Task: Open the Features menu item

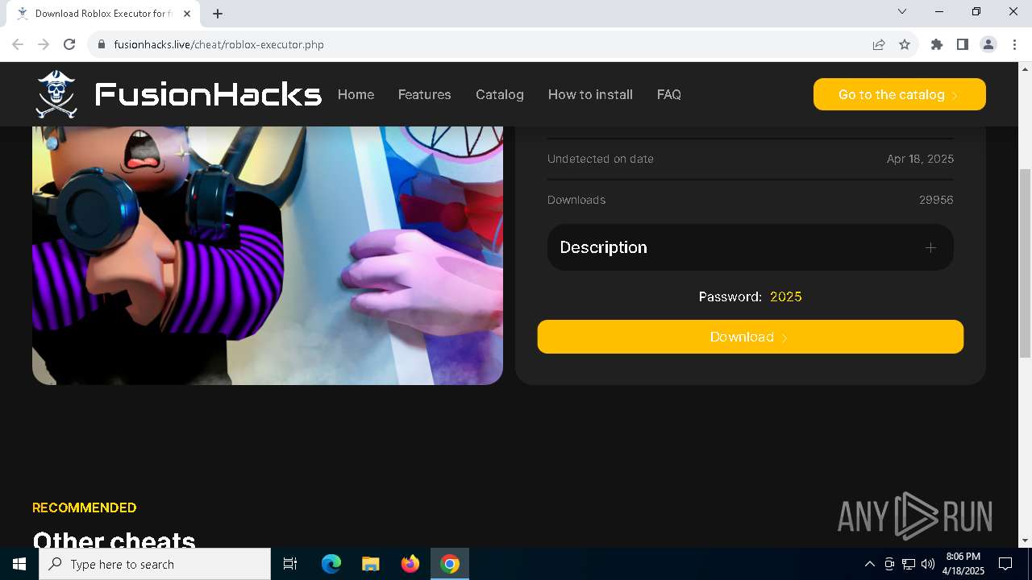Action: click(424, 94)
